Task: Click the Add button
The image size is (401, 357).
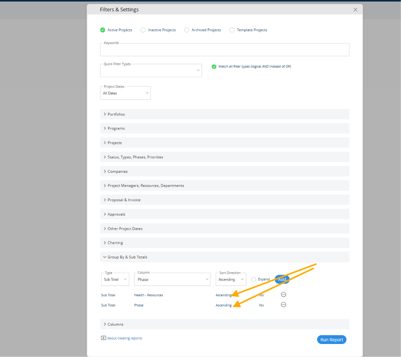Action: point(282,279)
